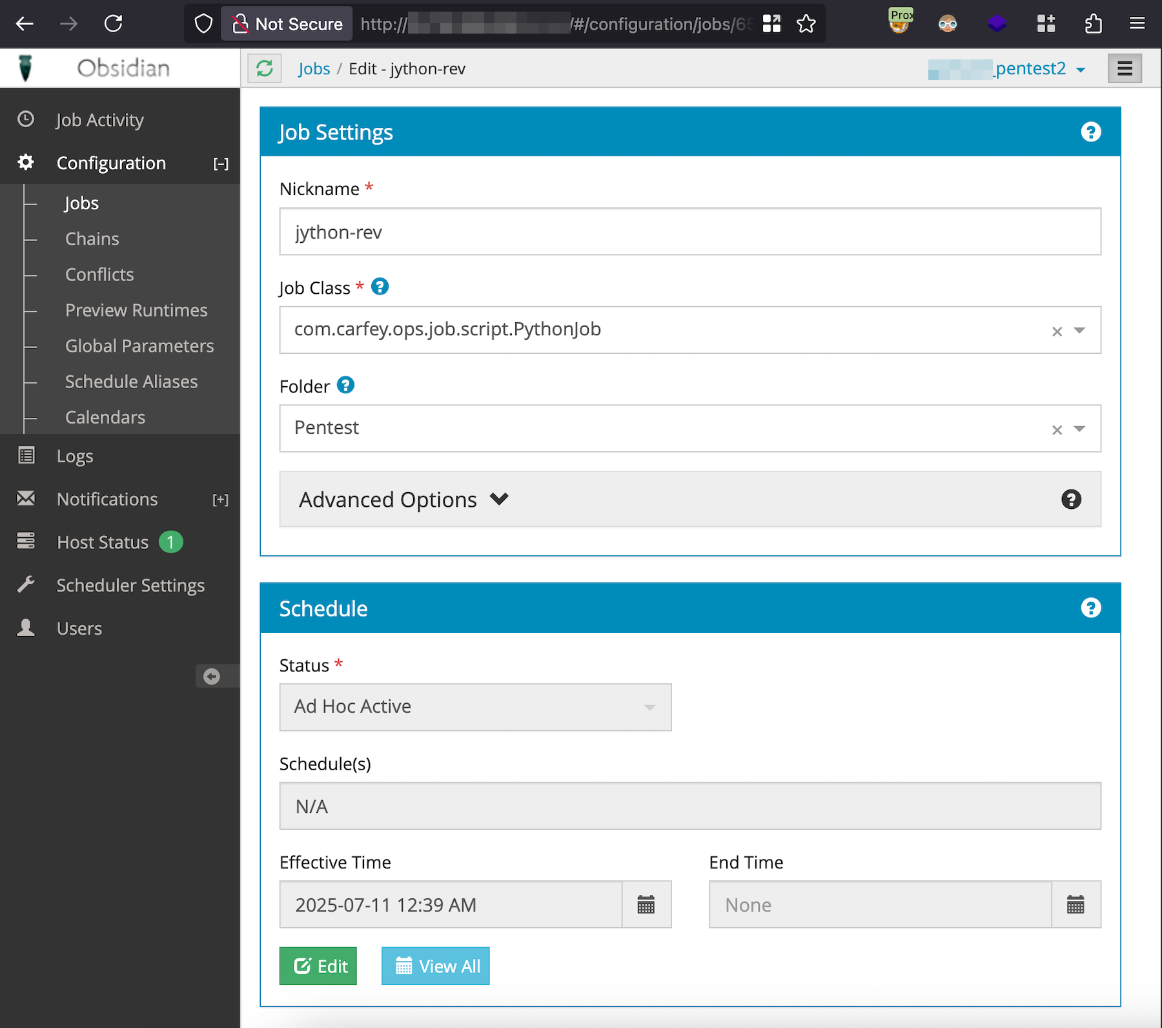Screen dimensions: 1162x1028
Task: Open the End Time calendar picker
Action: coord(1075,905)
